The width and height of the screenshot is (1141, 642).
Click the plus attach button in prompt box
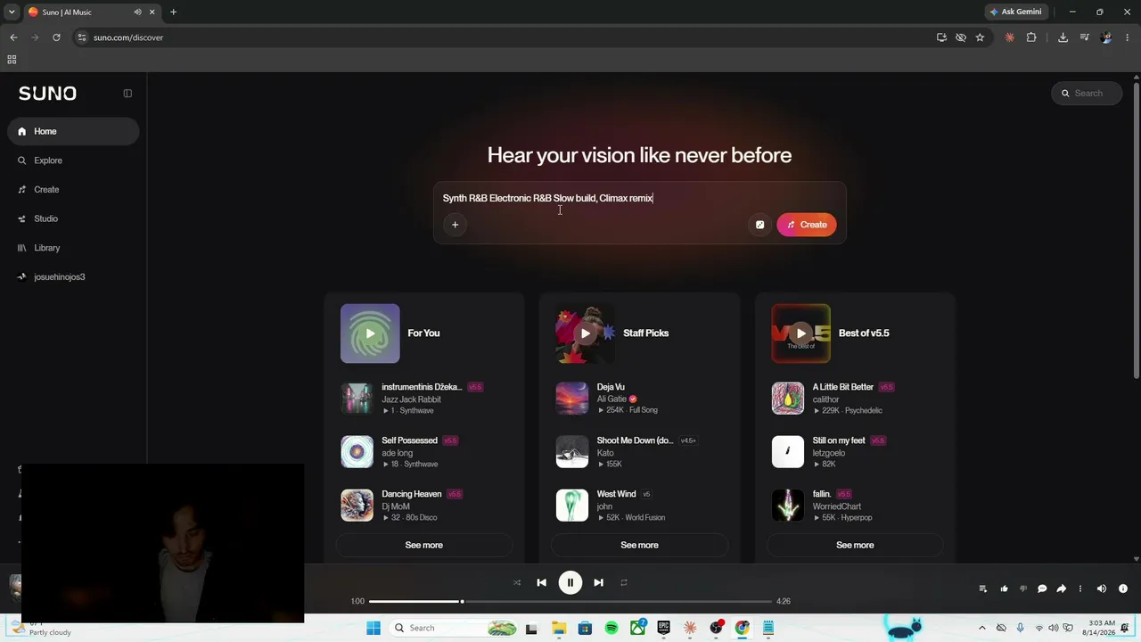tap(455, 225)
